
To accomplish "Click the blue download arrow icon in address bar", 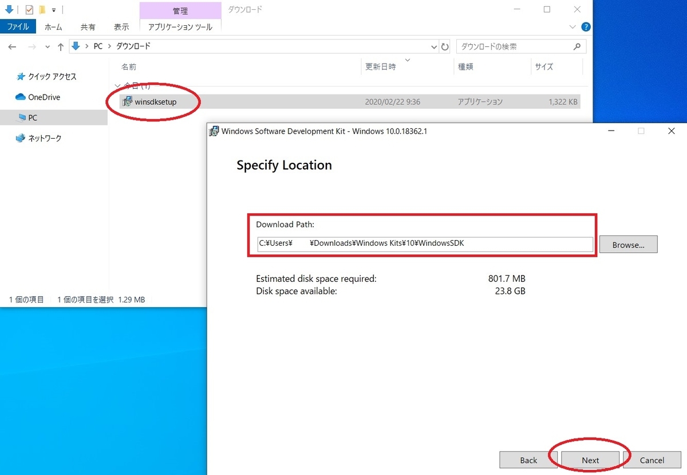I will [x=76, y=46].
